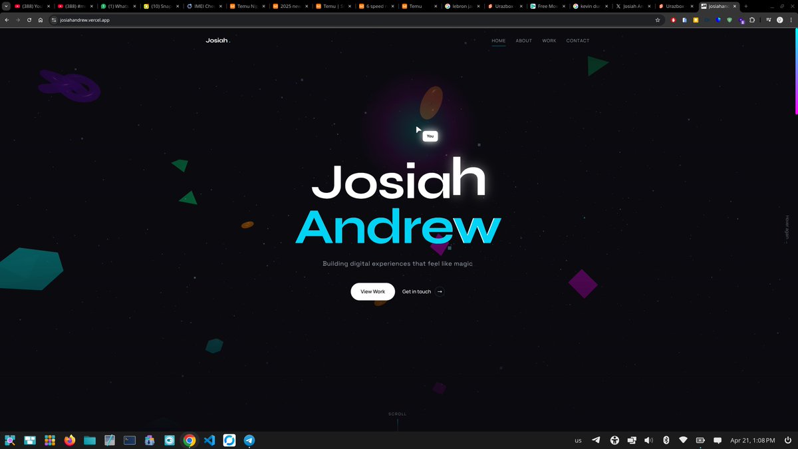Click the Josiah logo in site header
The height and width of the screenshot is (449, 798).
click(x=217, y=41)
